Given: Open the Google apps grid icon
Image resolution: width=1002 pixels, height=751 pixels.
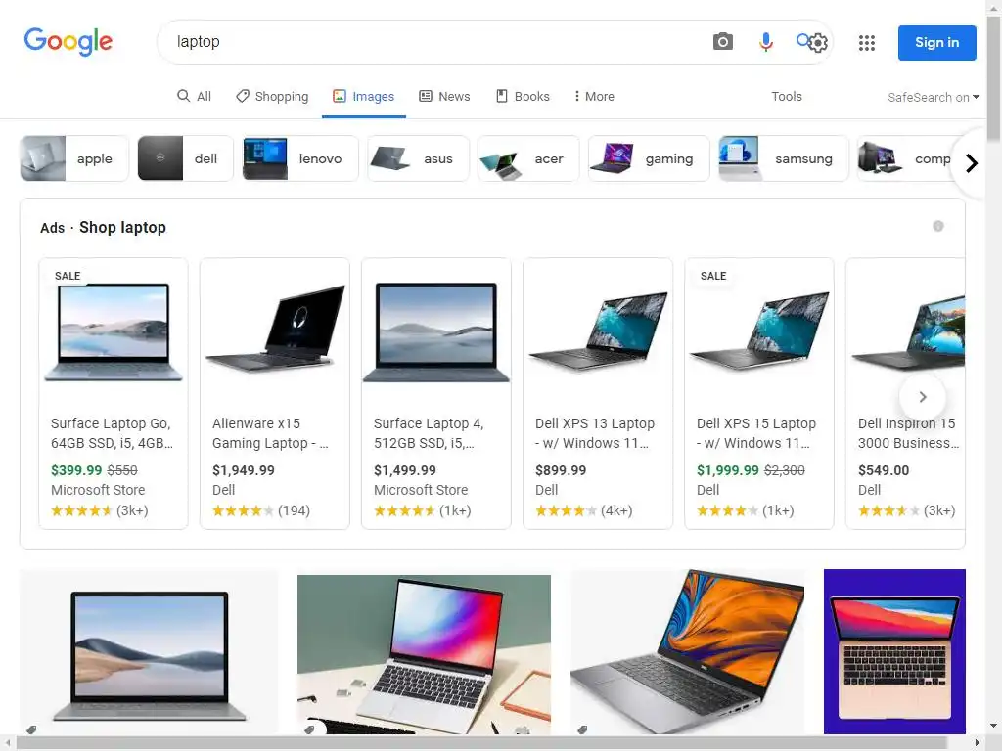Looking at the screenshot, I should (x=867, y=43).
